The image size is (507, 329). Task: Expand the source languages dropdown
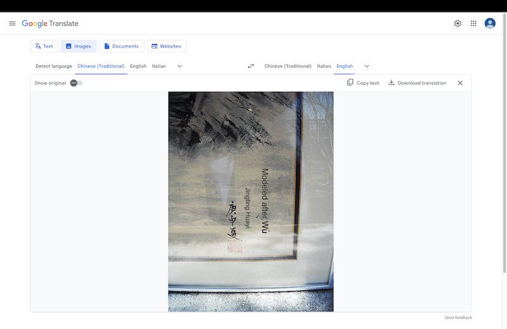pyautogui.click(x=180, y=66)
